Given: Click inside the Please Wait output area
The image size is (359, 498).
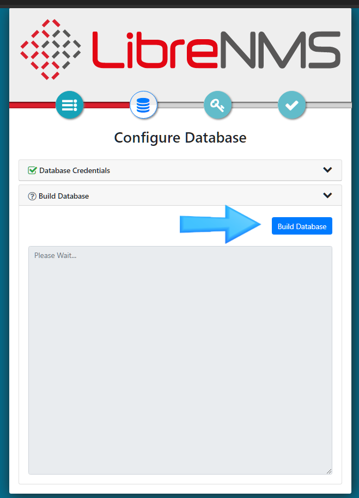Looking at the screenshot, I should pyautogui.click(x=180, y=360).
